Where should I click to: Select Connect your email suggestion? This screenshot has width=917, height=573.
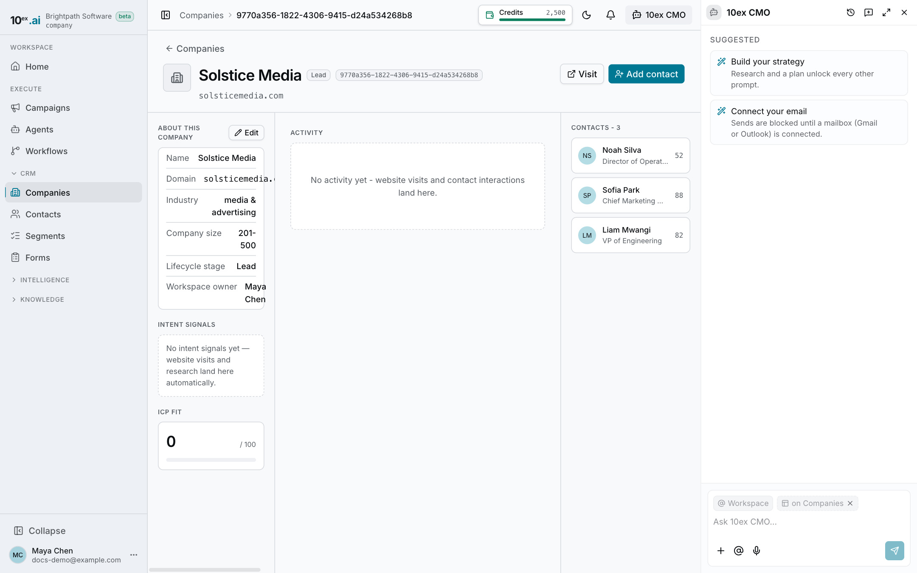[809, 122]
